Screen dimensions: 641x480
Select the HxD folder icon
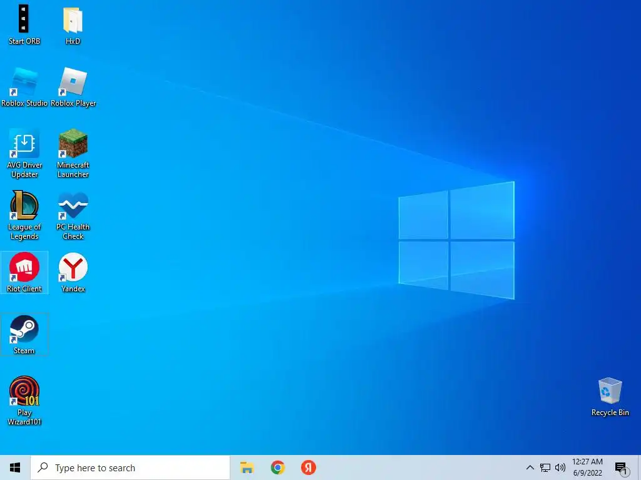coord(73,24)
